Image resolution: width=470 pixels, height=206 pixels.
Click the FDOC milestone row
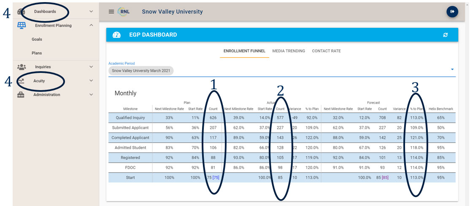282,167
